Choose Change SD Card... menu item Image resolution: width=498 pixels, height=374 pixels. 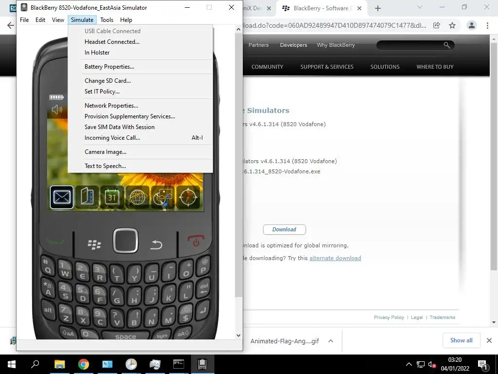[107, 80]
